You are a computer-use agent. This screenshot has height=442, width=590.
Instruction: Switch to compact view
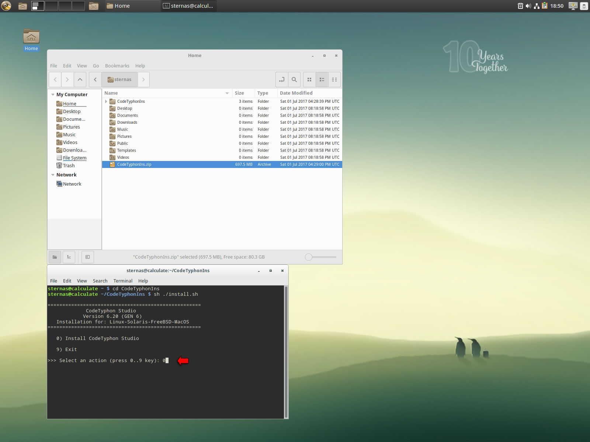click(x=334, y=80)
